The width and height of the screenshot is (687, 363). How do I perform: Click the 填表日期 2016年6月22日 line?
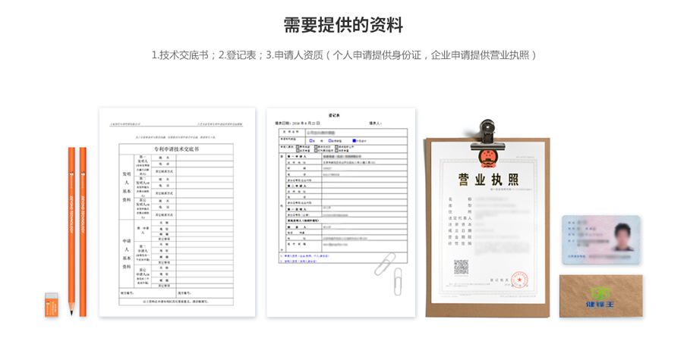coord(298,124)
